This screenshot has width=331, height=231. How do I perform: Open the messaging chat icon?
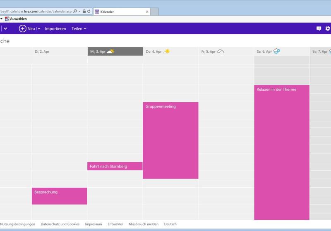point(319,28)
